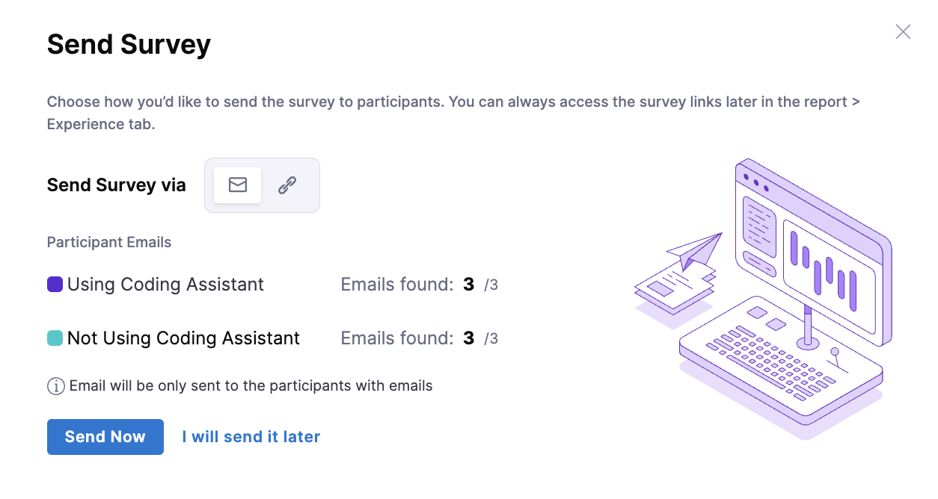This screenshot has width=938, height=499.
Task: Select the "Not Using Coding Assistant" label
Action: [x=183, y=338]
